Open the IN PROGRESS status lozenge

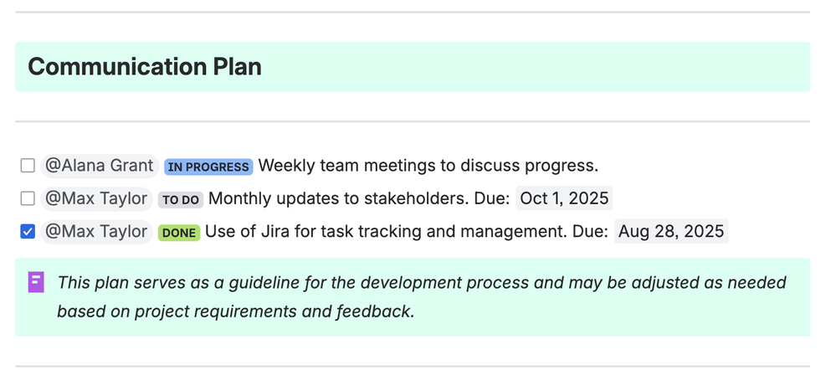(x=208, y=167)
